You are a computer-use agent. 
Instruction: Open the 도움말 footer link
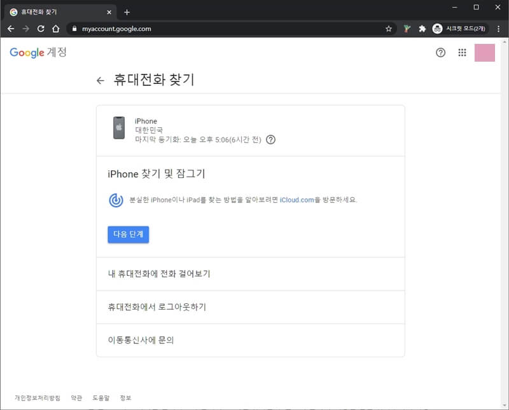[101, 398]
